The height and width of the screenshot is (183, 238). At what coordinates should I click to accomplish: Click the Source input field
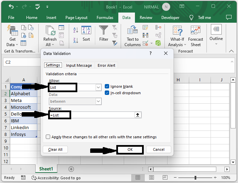coord(92,115)
